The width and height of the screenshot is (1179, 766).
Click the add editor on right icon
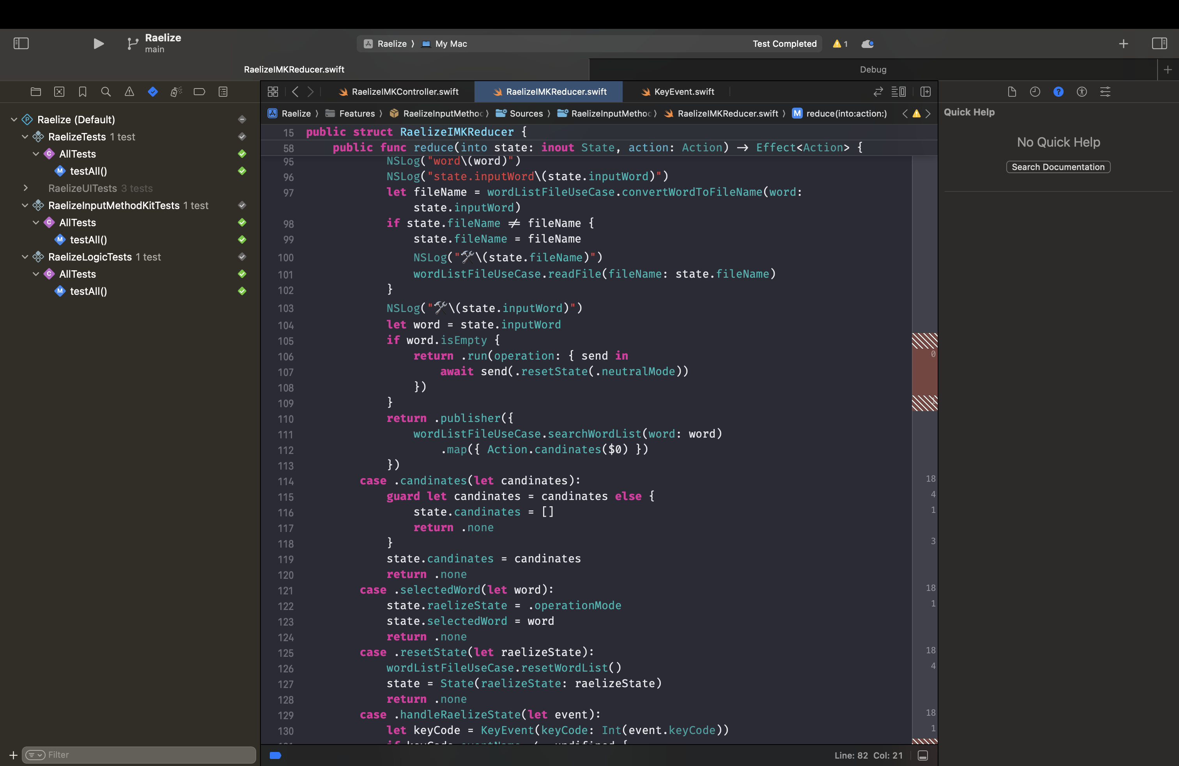pyautogui.click(x=925, y=92)
